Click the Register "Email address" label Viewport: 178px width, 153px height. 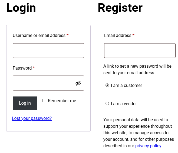point(118,36)
